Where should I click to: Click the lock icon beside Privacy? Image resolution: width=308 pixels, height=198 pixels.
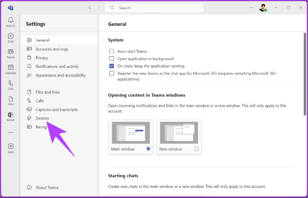click(29, 57)
